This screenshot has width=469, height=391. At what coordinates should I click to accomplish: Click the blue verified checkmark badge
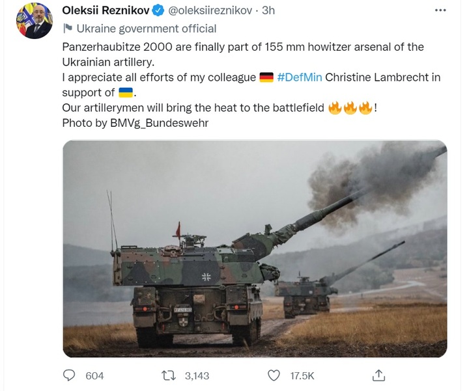[x=158, y=11]
